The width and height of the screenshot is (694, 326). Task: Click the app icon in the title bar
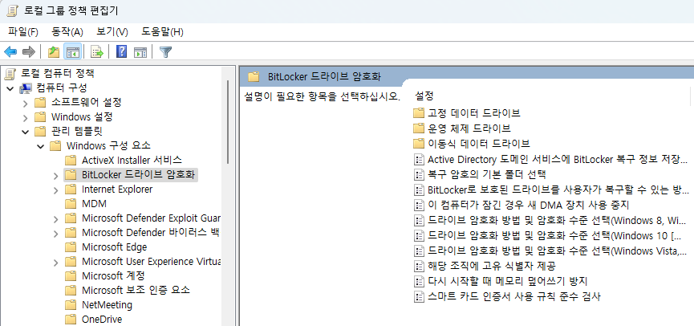coord(13,10)
